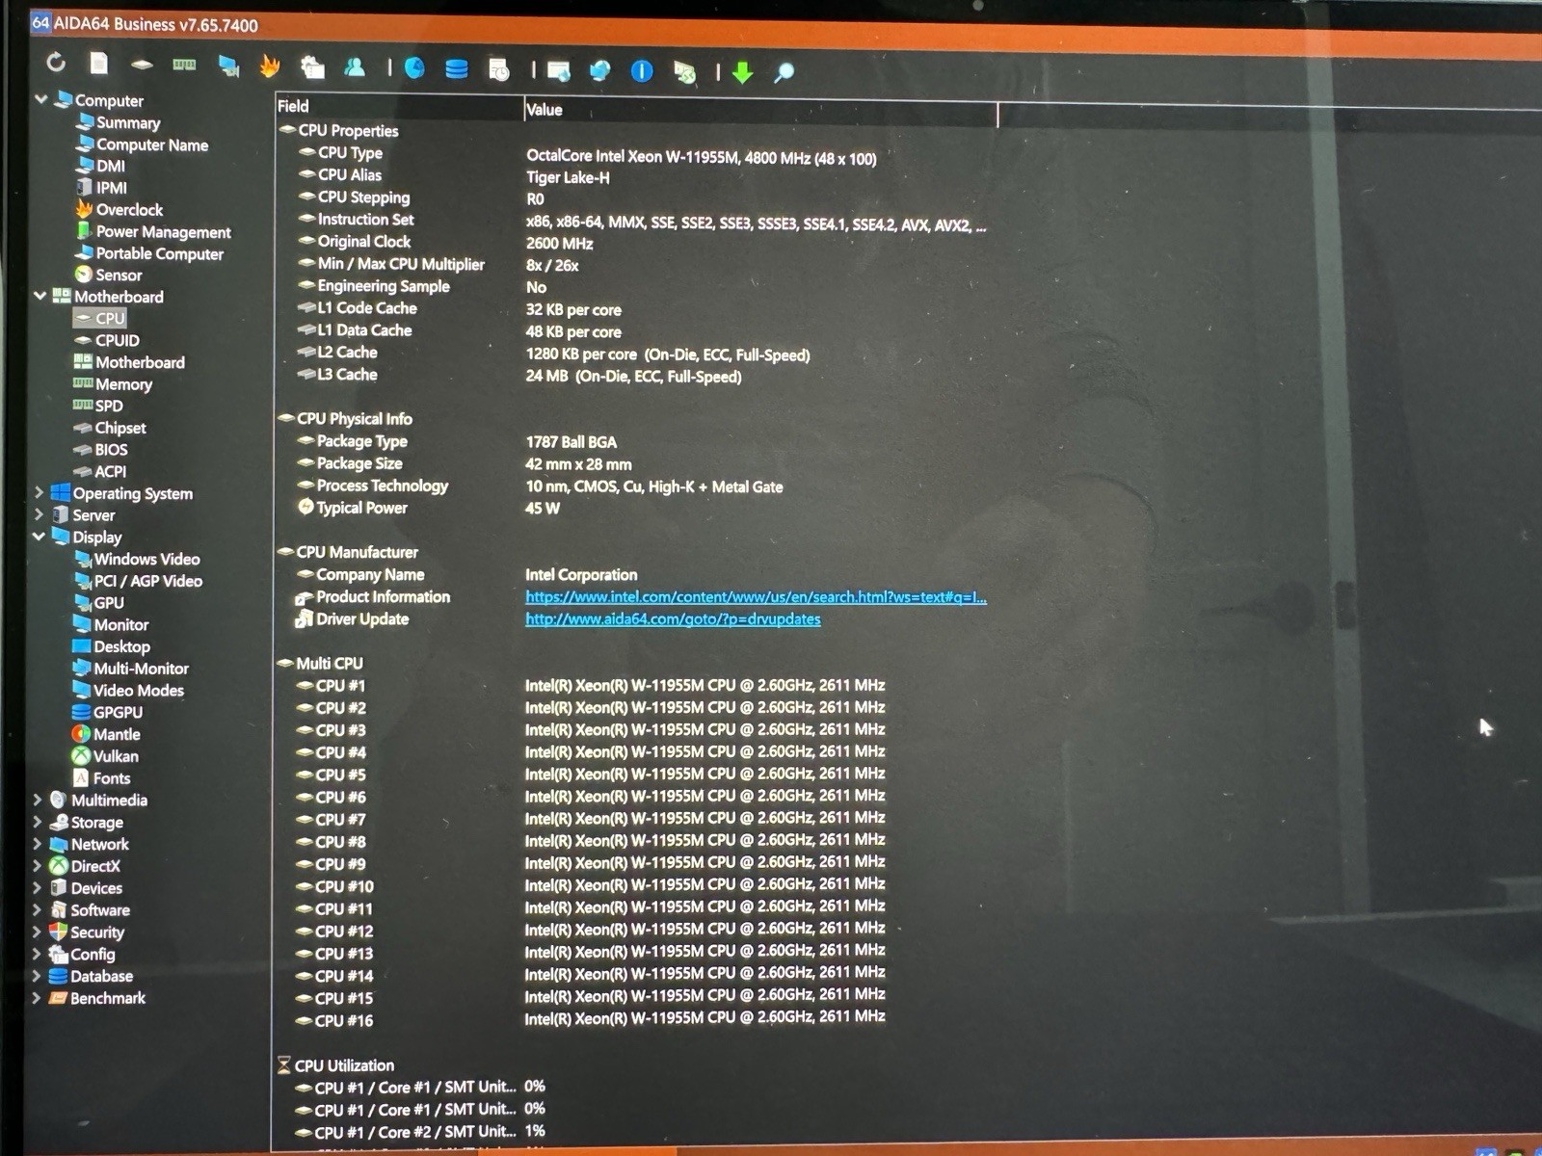This screenshot has height=1156, width=1542.
Task: Click the gear preferences toolbar icon
Action: tap(312, 66)
